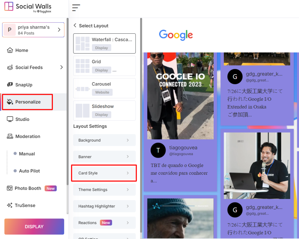Collapse sidebar with the hamburger menu icon
Viewport: 299px width, 239px height.
tap(76, 8)
